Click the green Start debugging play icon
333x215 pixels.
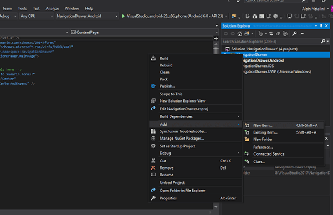click(123, 16)
